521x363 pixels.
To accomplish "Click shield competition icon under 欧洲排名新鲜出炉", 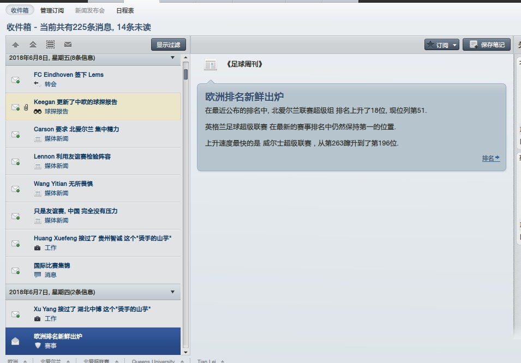I will pyautogui.click(x=38, y=346).
